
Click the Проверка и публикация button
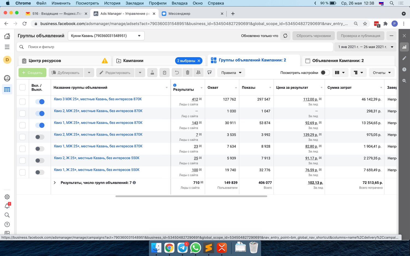click(361, 36)
